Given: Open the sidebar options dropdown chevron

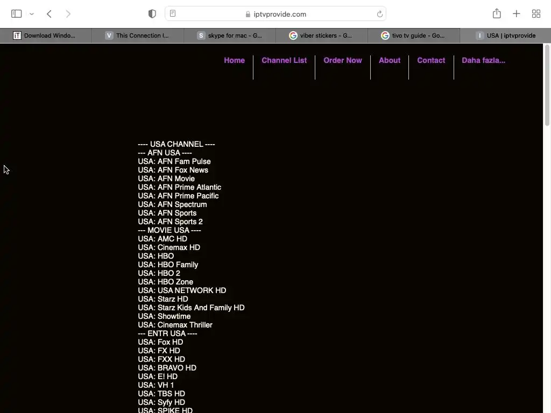Looking at the screenshot, I should point(32,14).
